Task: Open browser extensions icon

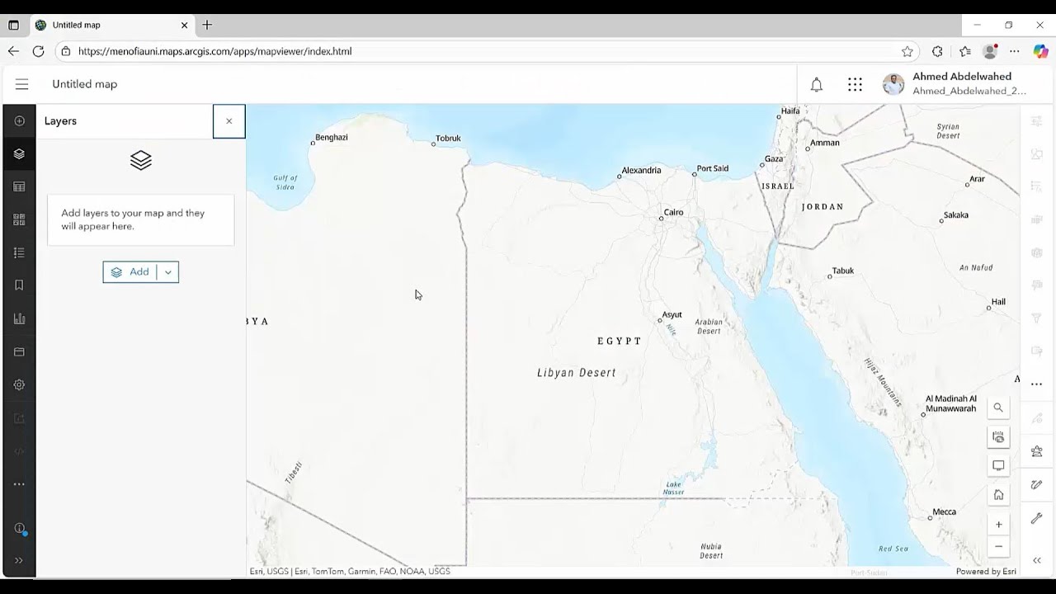Action: coord(937,51)
